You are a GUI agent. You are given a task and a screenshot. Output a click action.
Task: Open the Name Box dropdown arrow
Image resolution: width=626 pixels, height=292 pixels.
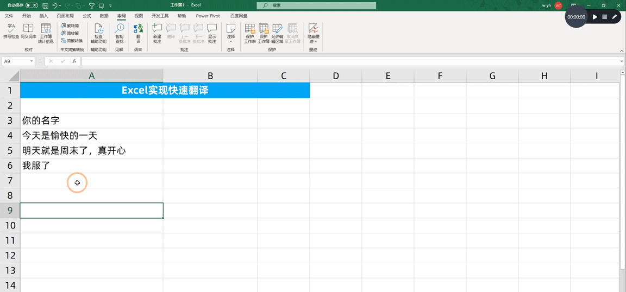32,61
